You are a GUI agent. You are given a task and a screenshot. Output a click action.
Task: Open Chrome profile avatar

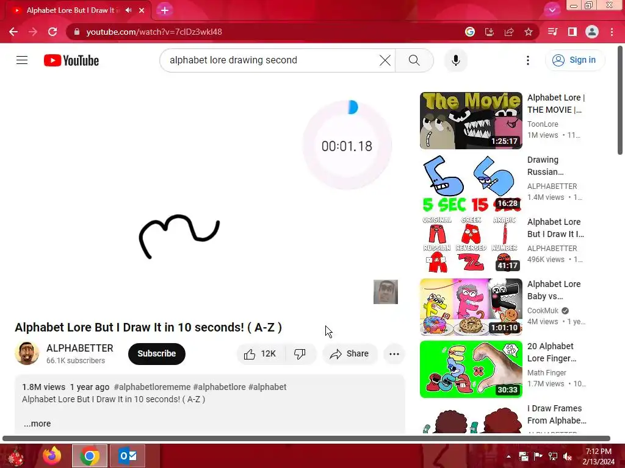point(592,32)
